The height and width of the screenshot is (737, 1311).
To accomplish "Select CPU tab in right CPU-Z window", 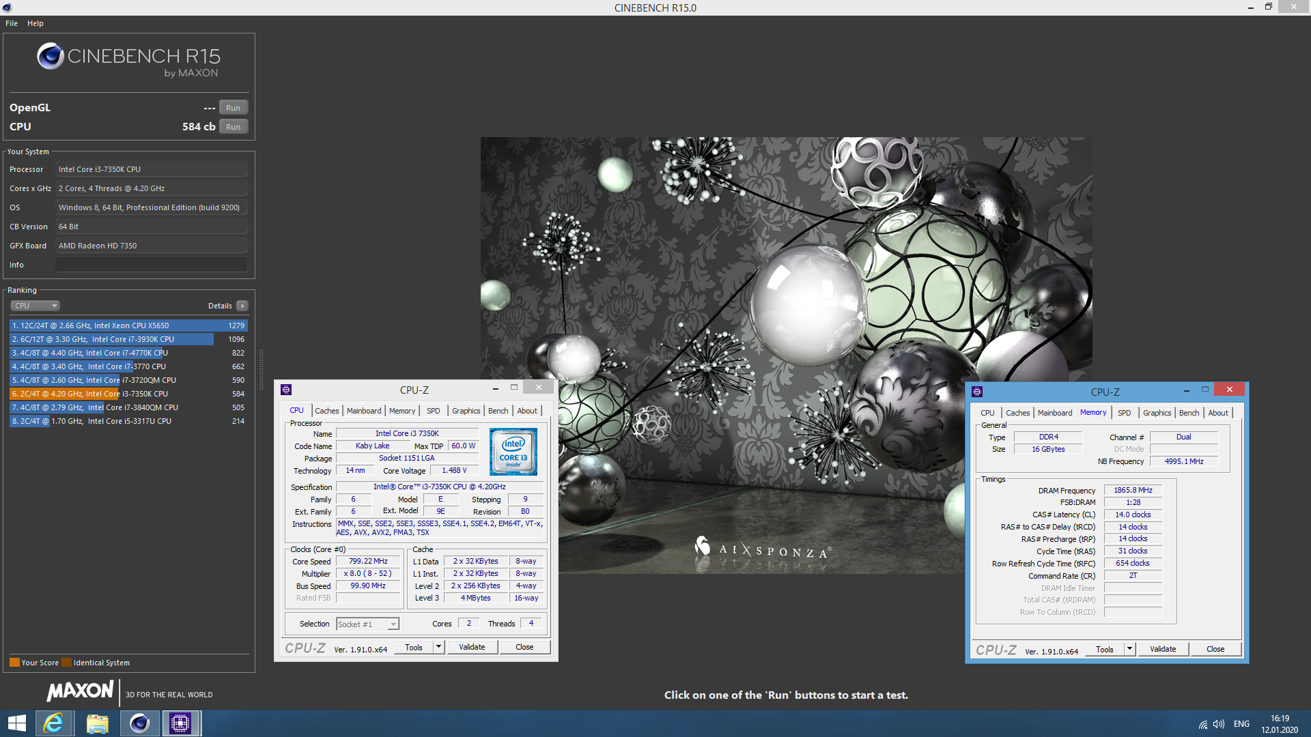I will [988, 413].
